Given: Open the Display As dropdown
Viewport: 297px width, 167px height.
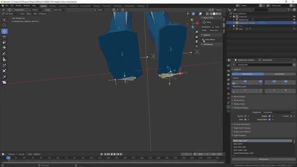Looking at the screenshot, I should 278,112.
